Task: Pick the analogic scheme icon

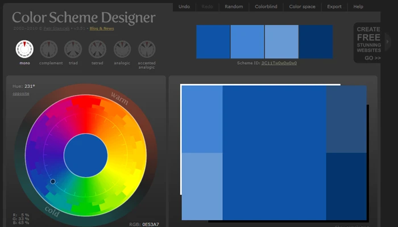Action: [x=122, y=49]
